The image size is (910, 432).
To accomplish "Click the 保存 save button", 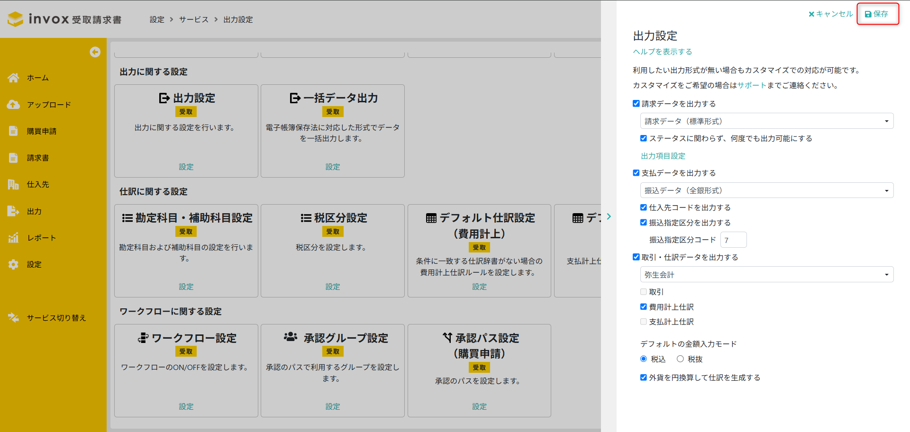I will click(x=877, y=14).
